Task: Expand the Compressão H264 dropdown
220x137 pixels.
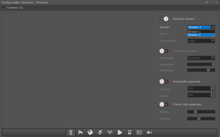Action: click(213, 41)
